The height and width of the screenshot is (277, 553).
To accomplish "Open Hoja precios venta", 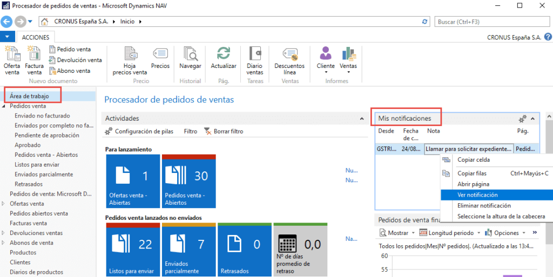I will click(x=130, y=60).
